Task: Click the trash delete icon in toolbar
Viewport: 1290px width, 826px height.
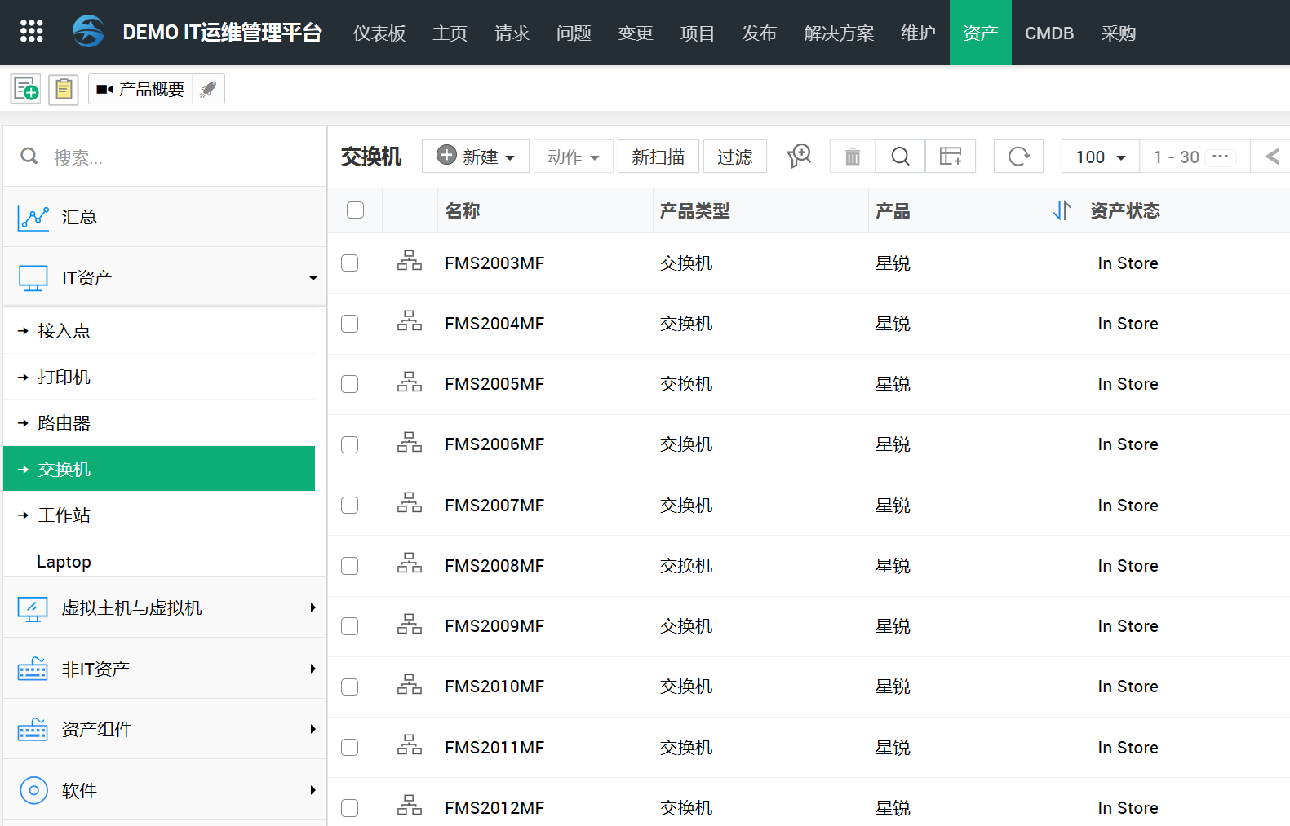Action: [852, 157]
